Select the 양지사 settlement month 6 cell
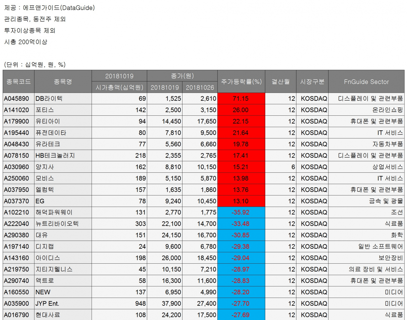 280,167
